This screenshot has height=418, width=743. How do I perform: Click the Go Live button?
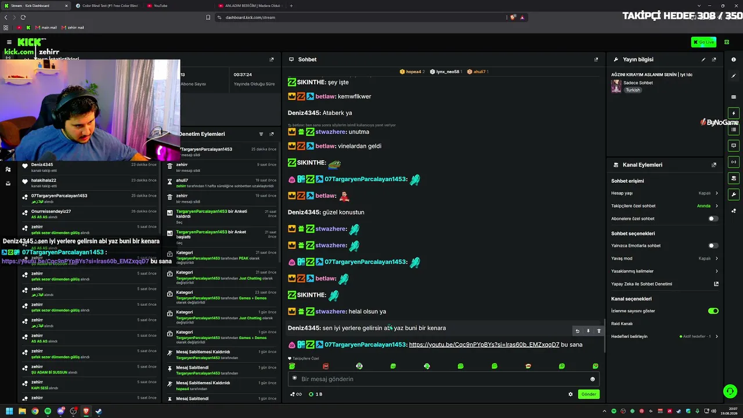(x=704, y=42)
